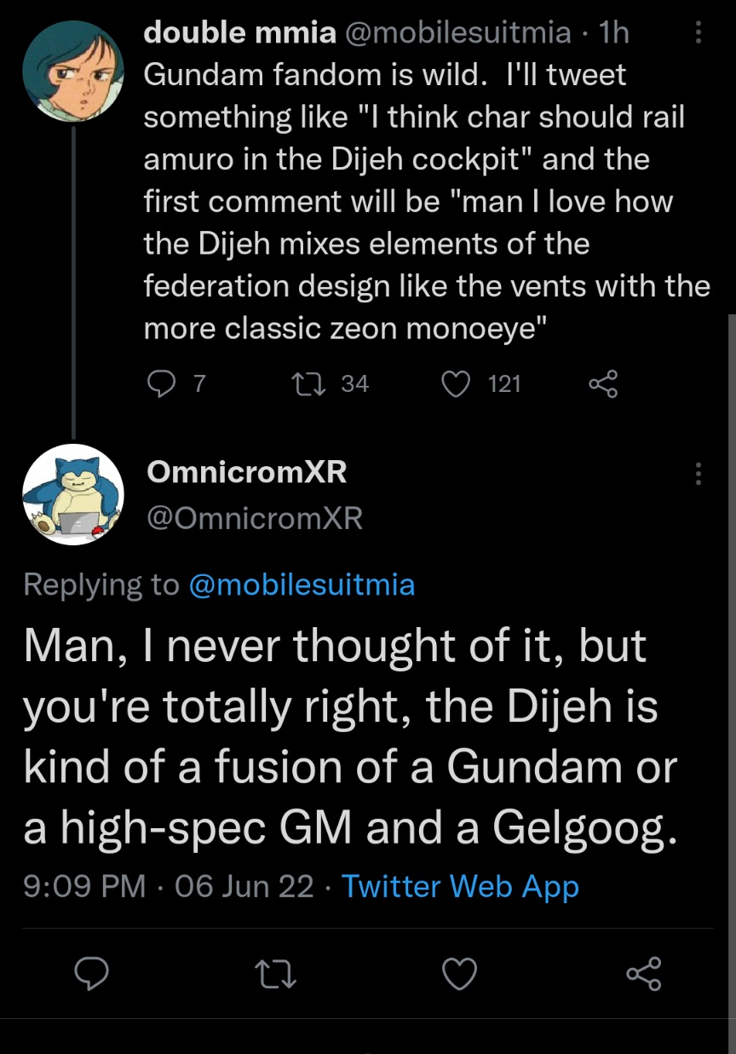Share OmnicromXR's reply tweet
Screen dimensions: 736x1054
[x=644, y=974]
